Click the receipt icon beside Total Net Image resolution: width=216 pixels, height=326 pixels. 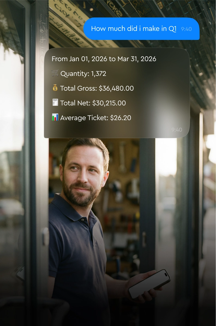(x=55, y=102)
